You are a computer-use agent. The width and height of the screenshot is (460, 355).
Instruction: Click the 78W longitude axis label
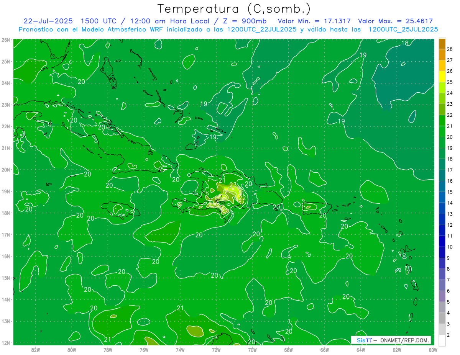108,350
